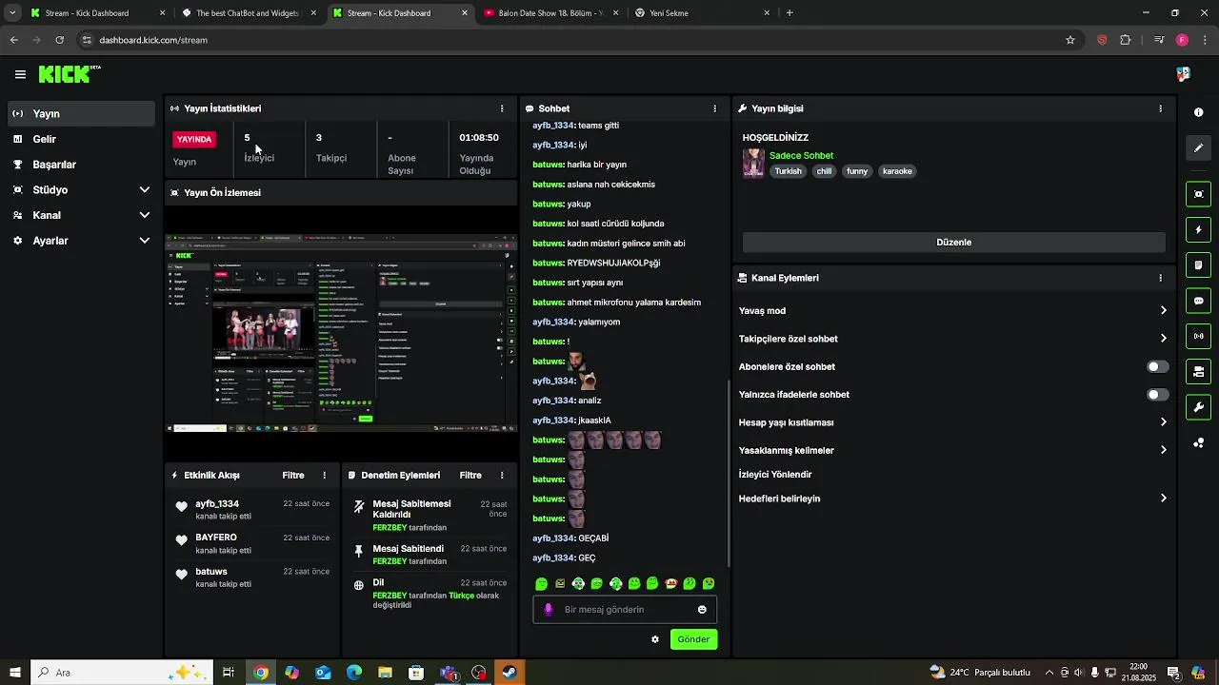Switch to the best ChatBot and Widgets tab
The image size is (1219, 685).
click(x=248, y=13)
